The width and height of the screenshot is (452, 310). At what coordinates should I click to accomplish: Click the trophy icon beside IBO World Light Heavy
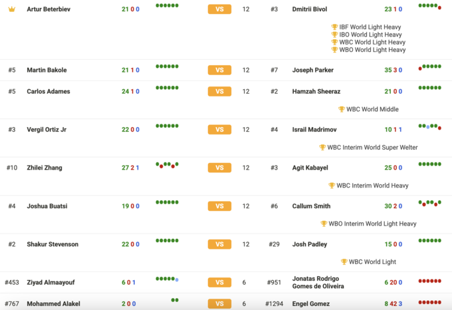(x=334, y=35)
